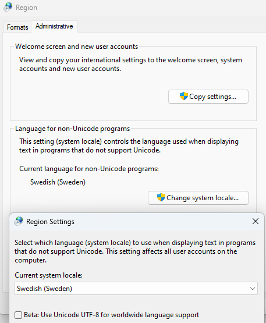Enable Beta Unicode UTF-8 checkbox
The width and height of the screenshot is (266, 323).
[19, 315]
